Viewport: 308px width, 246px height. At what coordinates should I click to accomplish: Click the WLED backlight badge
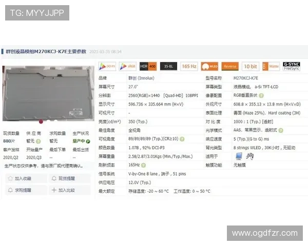(x=209, y=66)
